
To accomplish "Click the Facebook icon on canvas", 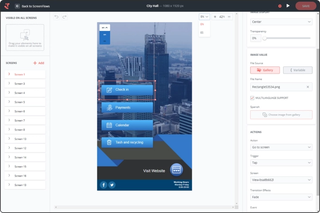I will click(104, 185).
